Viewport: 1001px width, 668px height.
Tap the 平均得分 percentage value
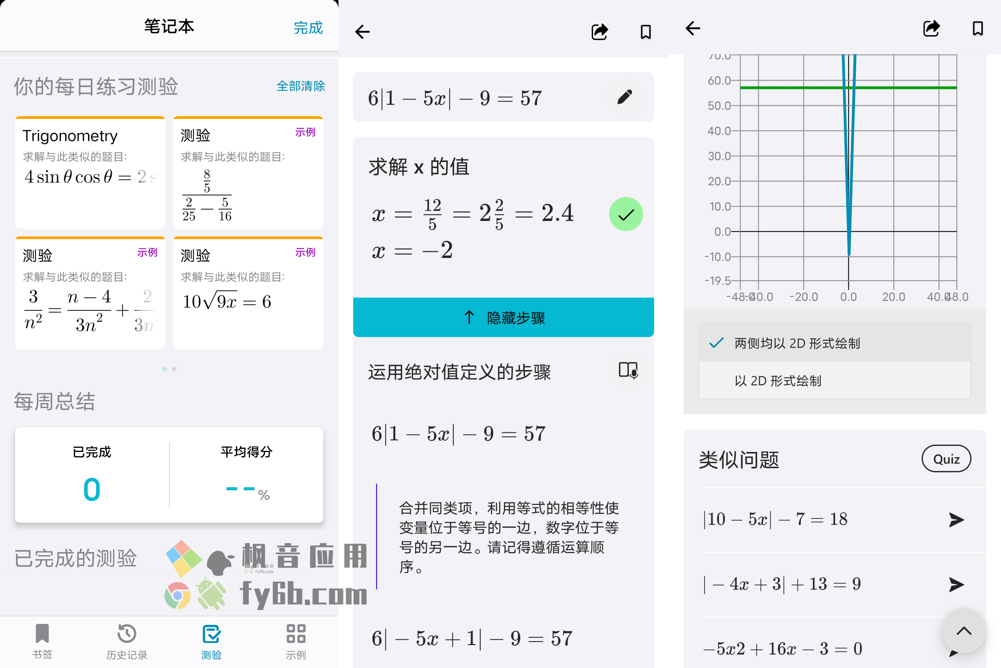pyautogui.click(x=247, y=491)
